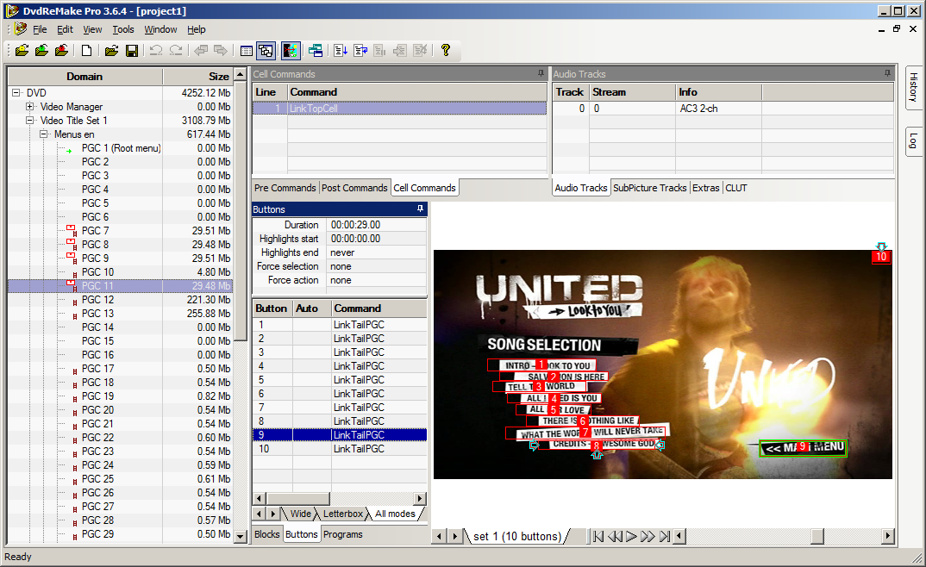The width and height of the screenshot is (926, 567).
Task: Open the Help menu
Action: 197,29
